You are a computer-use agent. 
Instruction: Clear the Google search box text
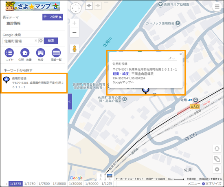pyautogui.click(x=36, y=41)
